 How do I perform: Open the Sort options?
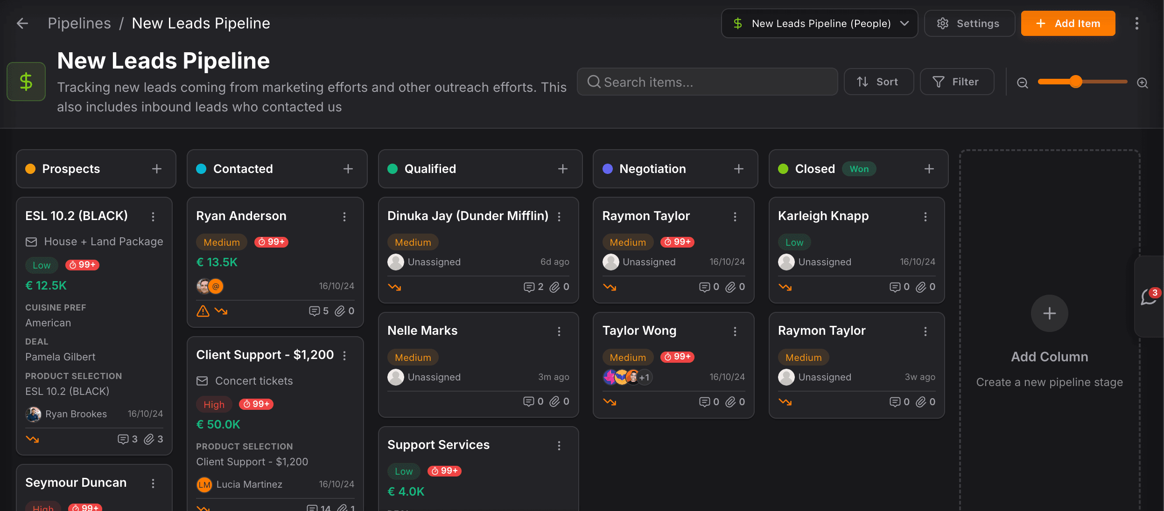[878, 82]
